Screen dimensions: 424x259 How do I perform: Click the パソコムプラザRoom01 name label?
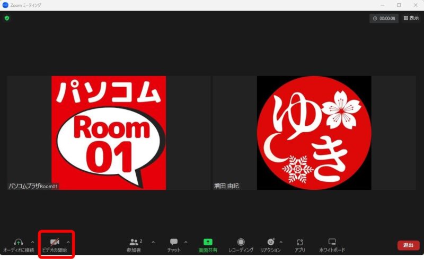33,186
